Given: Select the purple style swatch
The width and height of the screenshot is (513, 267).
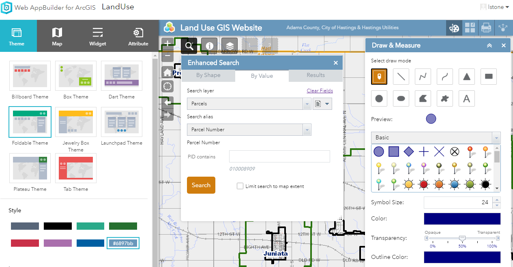Looking at the screenshot, I should coord(58,243).
